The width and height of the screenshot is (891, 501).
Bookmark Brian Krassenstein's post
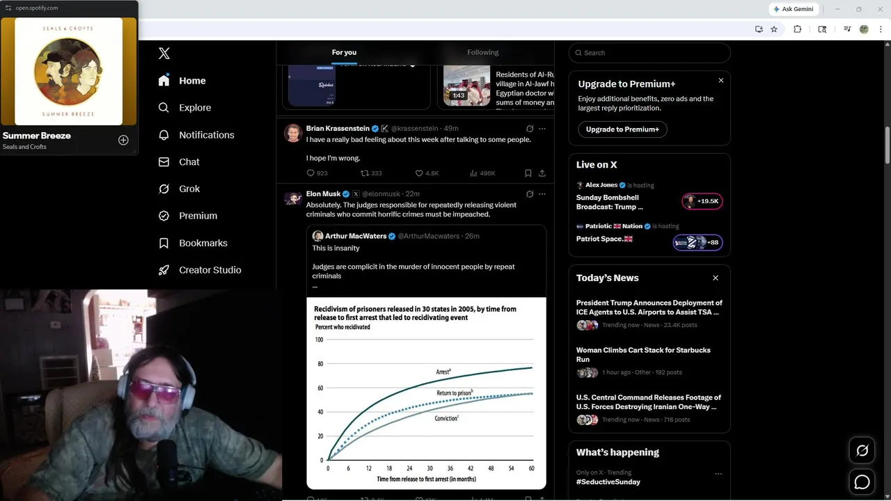(x=528, y=173)
